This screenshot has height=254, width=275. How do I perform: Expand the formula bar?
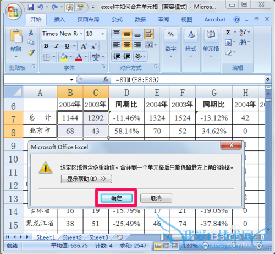coord(268,79)
